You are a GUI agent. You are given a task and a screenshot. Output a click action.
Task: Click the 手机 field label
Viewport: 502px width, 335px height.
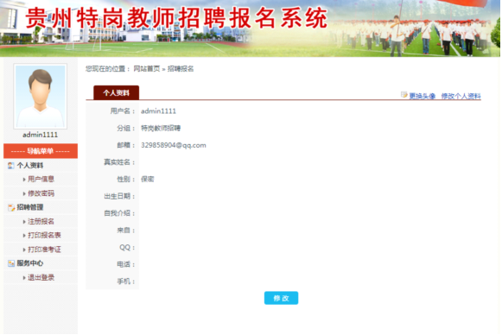126,281
